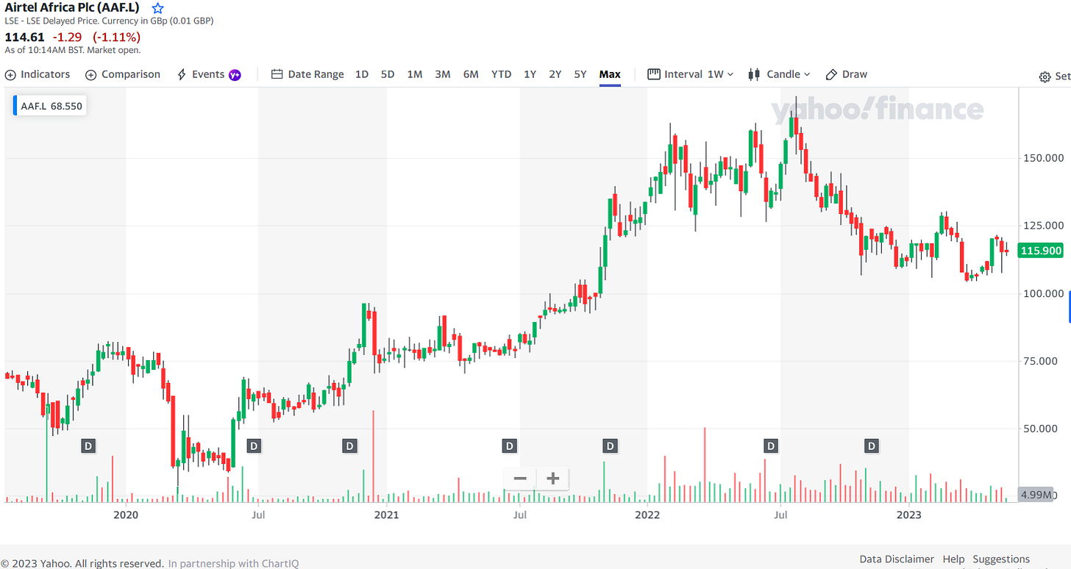Add AAF.L to watchlist with star icon
The image size is (1071, 569).
tap(157, 8)
